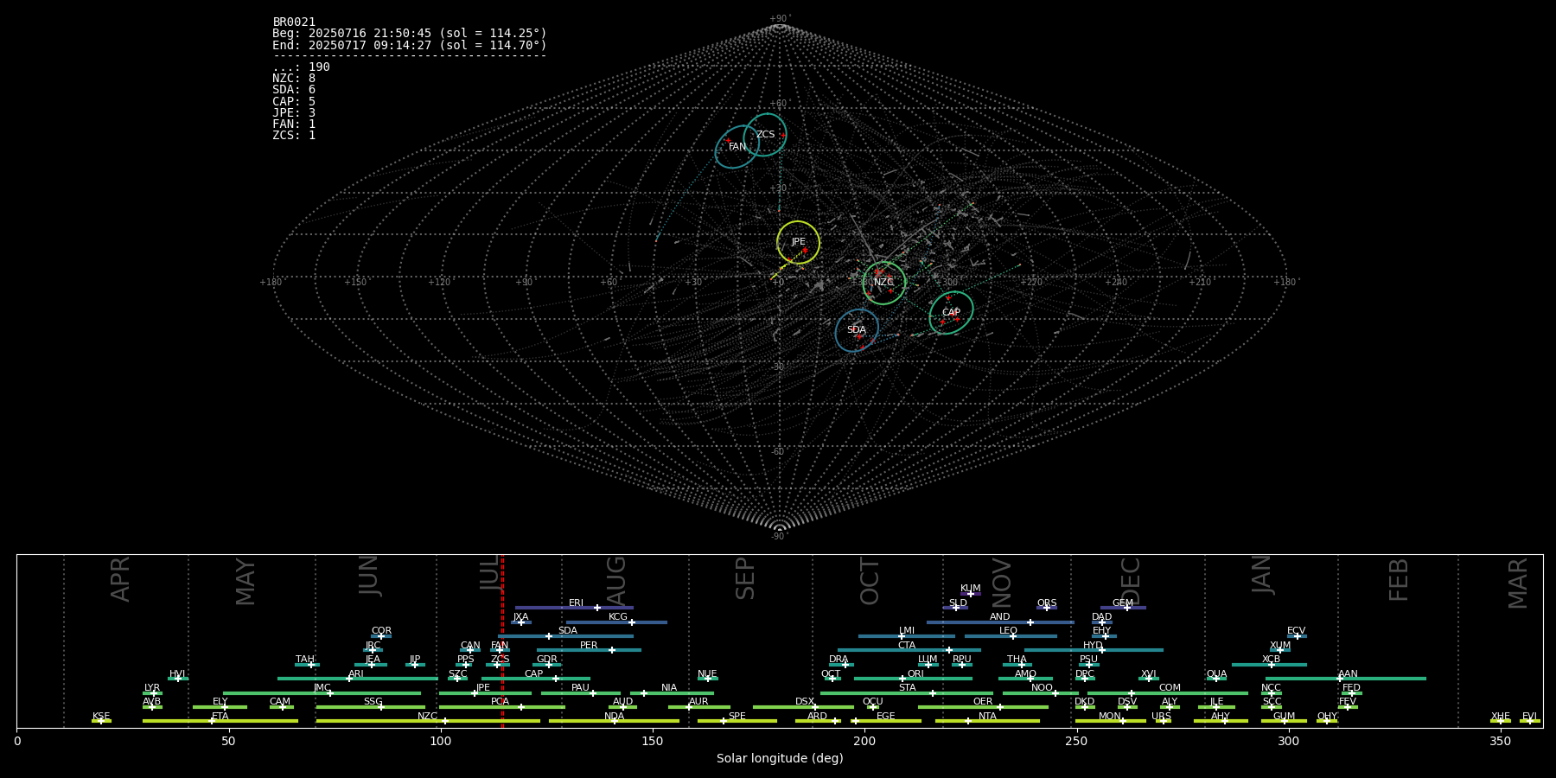This screenshot has width=1556, height=778.
Task: Click the KUM shower marker in the timeline
Action: point(971,594)
